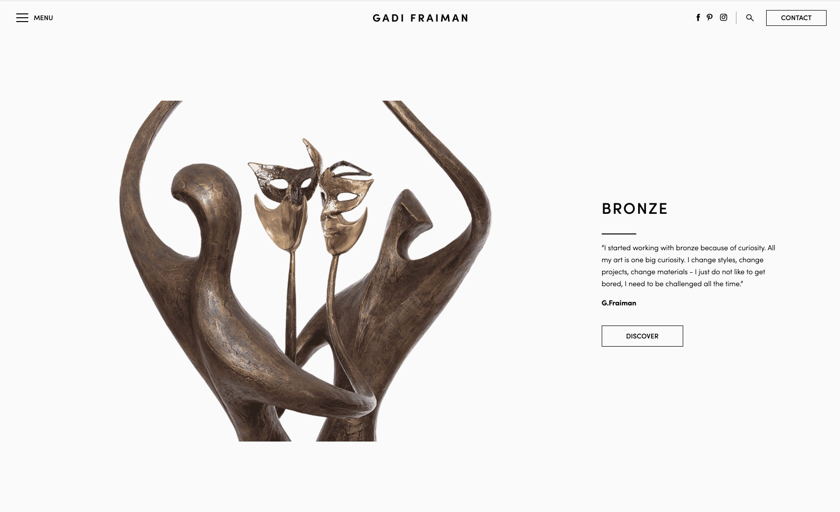
Task: Open the Facebook social icon
Action: pyautogui.click(x=698, y=18)
